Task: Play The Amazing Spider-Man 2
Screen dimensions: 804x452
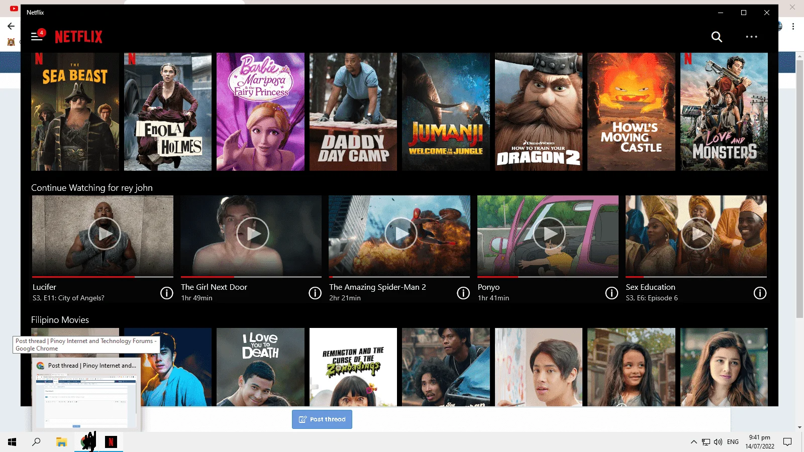Action: (x=401, y=234)
